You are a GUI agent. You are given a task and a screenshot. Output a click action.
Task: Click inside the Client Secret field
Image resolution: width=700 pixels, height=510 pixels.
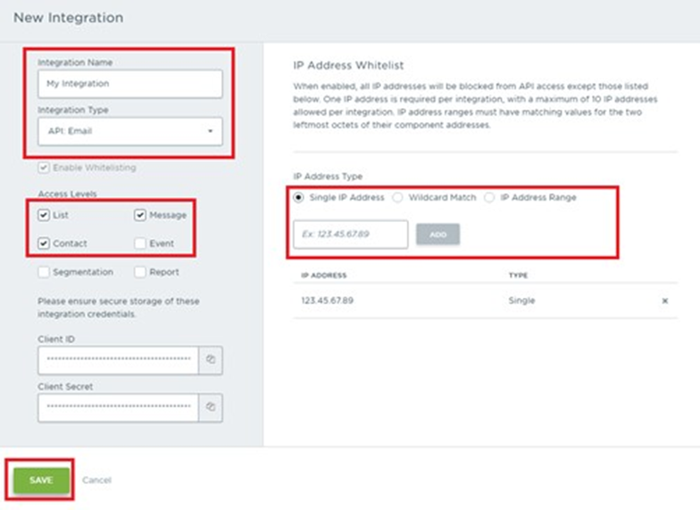pyautogui.click(x=118, y=407)
